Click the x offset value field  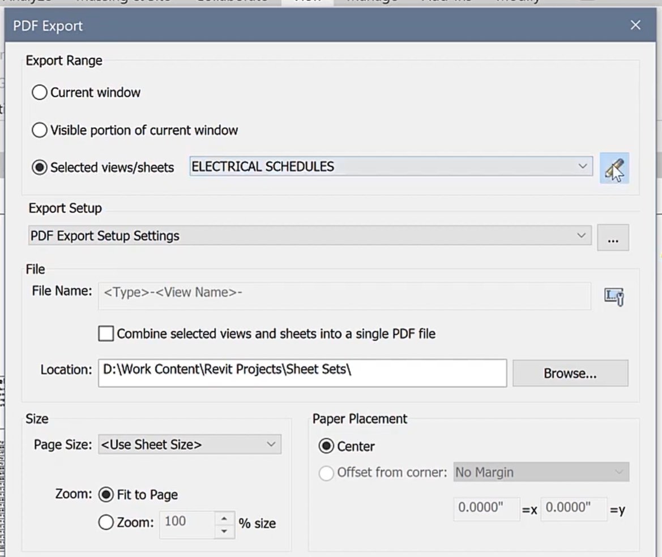[x=486, y=509]
